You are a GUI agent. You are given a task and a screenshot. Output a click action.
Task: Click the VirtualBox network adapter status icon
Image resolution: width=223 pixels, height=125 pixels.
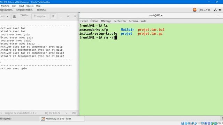tap(193, 123)
